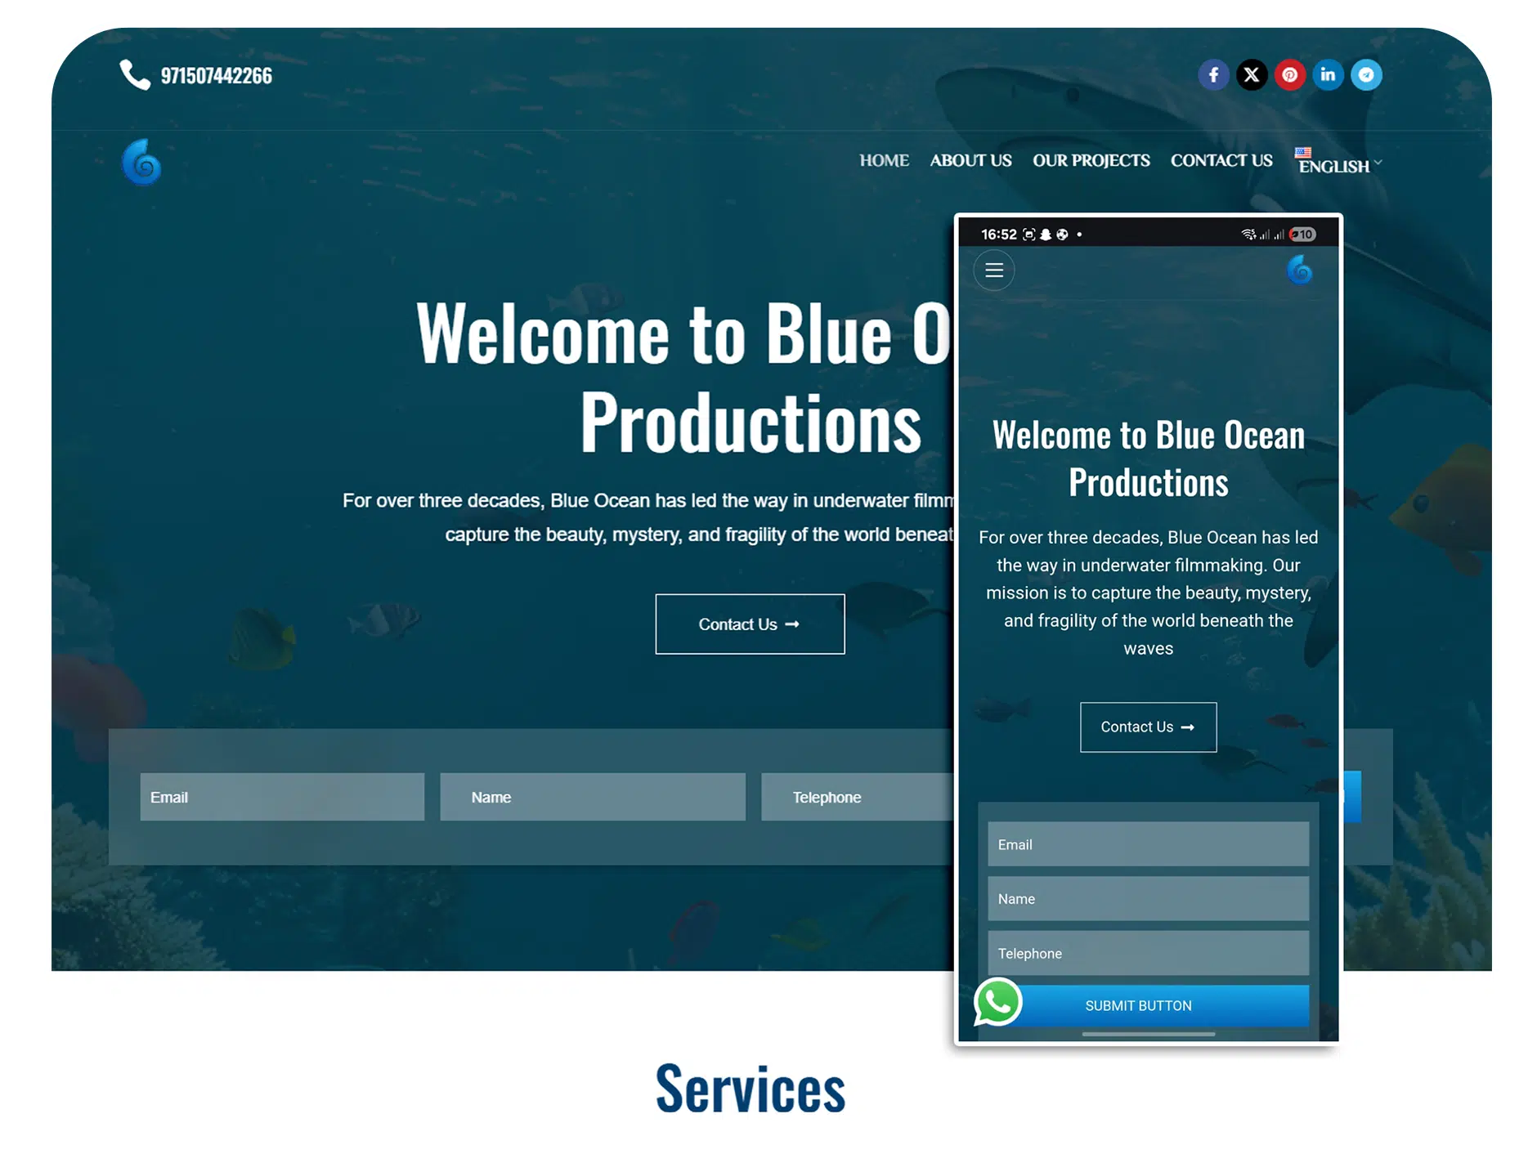Open the X (Twitter) social icon
The image size is (1537, 1154).
pos(1252,75)
